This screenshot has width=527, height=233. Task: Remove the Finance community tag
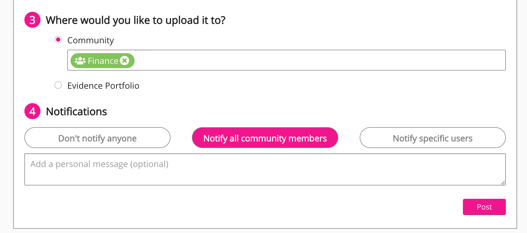[124, 61]
